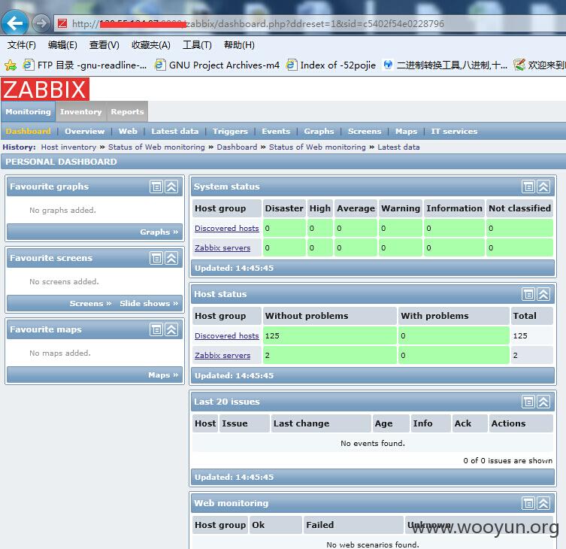Open Discovered hosts in System status table
The image size is (566, 549).
click(227, 229)
